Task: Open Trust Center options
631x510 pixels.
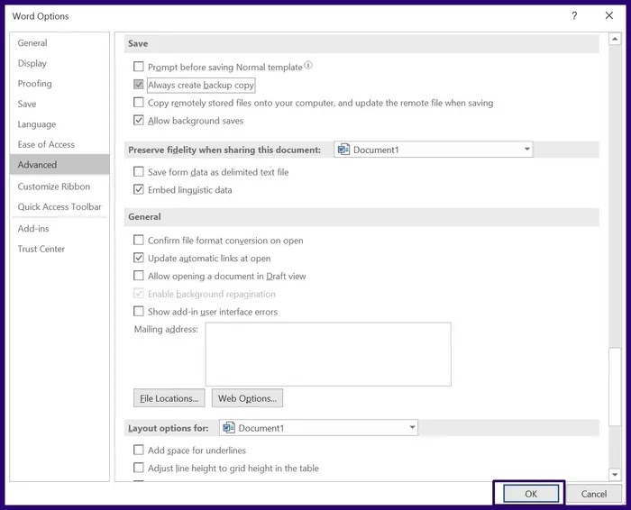Action: click(x=59, y=249)
